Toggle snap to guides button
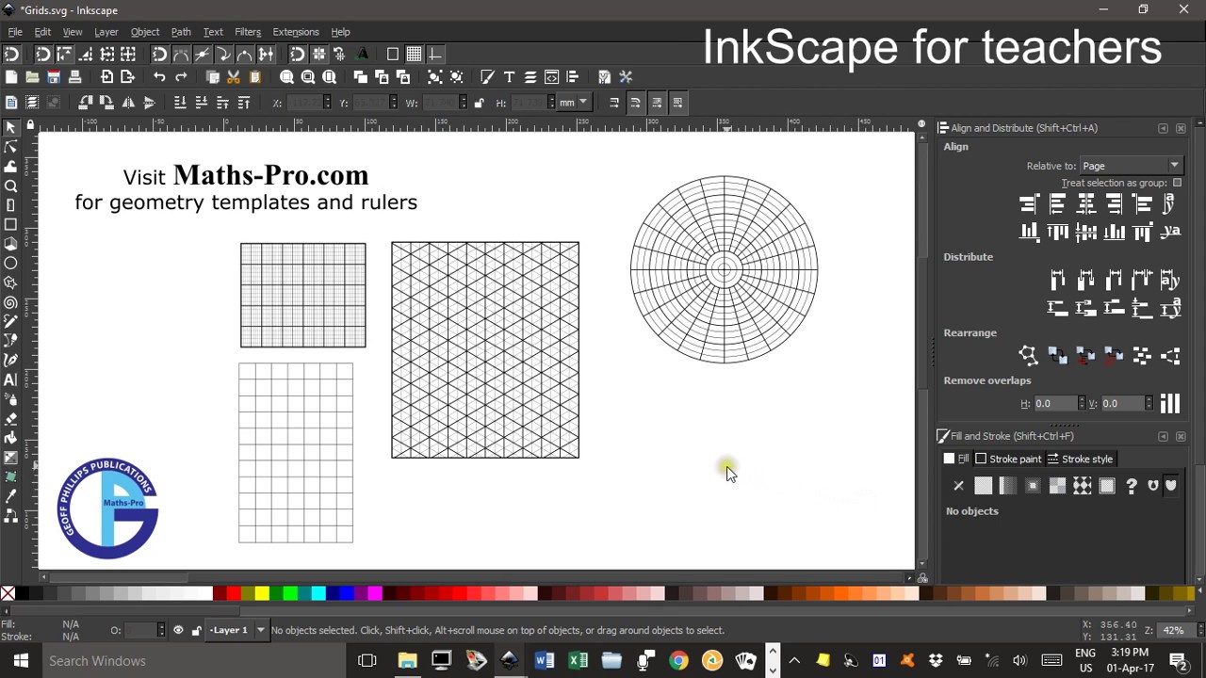The height and width of the screenshot is (678, 1206). (435, 55)
